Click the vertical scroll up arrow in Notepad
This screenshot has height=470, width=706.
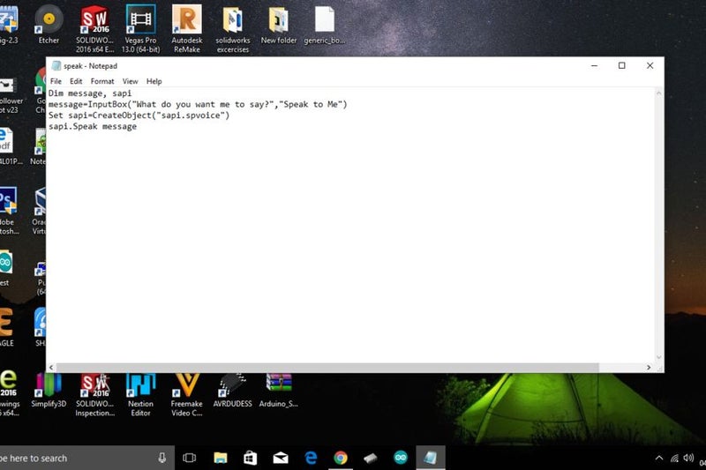658,93
